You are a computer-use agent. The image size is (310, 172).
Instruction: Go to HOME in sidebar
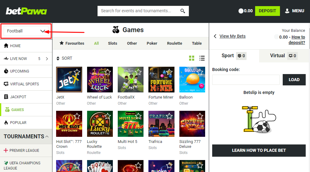(26, 46)
